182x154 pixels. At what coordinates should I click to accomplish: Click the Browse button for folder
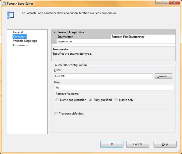163,76
